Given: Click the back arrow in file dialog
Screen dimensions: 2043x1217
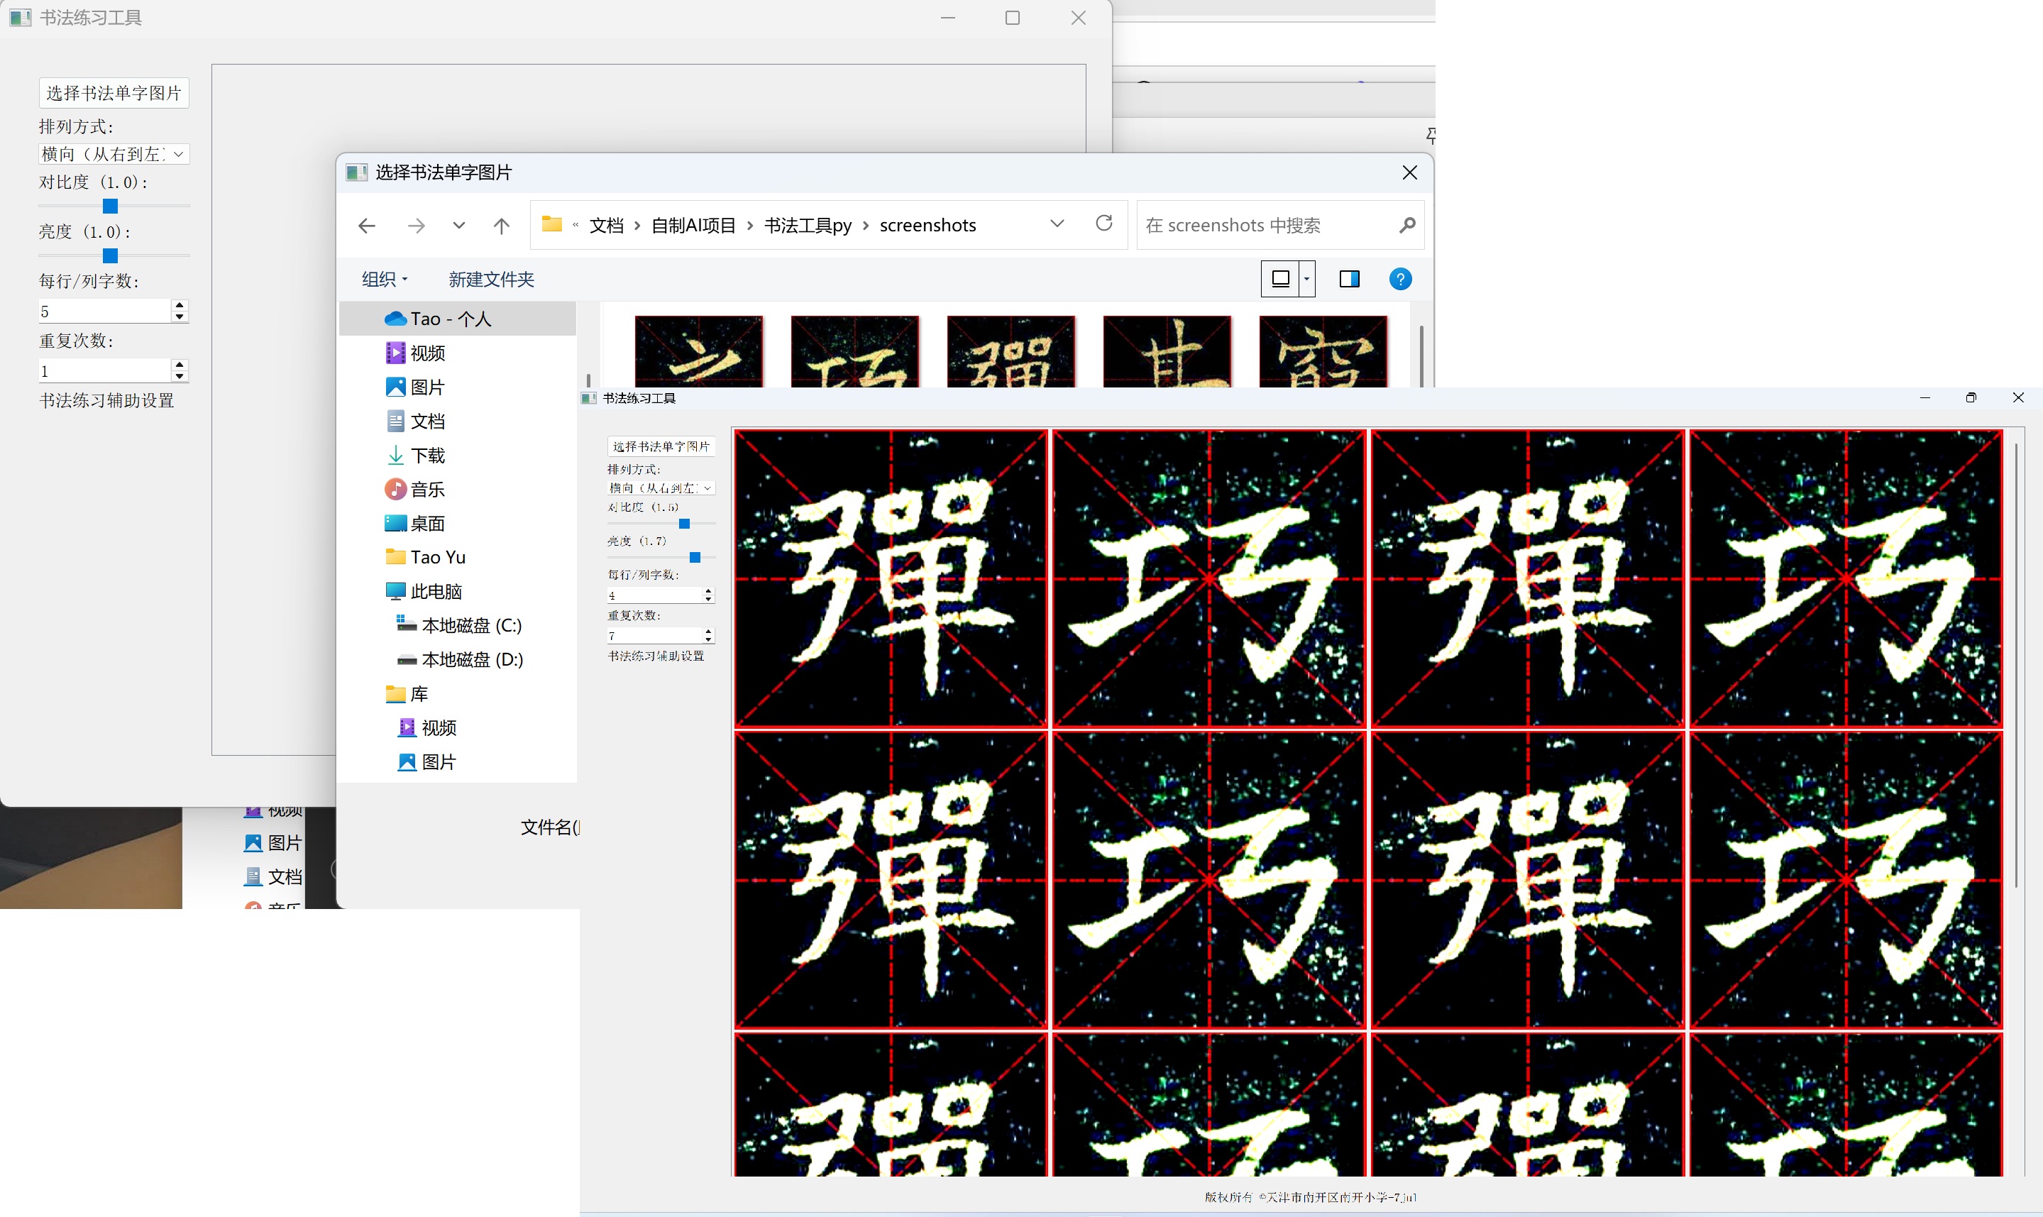Looking at the screenshot, I should tap(366, 226).
